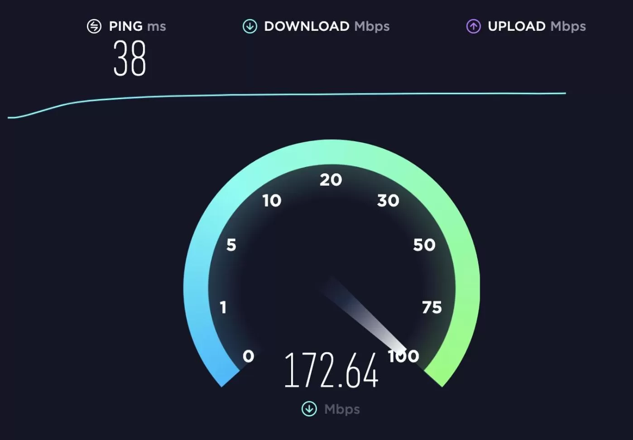This screenshot has height=440, width=633.
Task: Click the 30 mark on gauge
Action: pos(388,201)
